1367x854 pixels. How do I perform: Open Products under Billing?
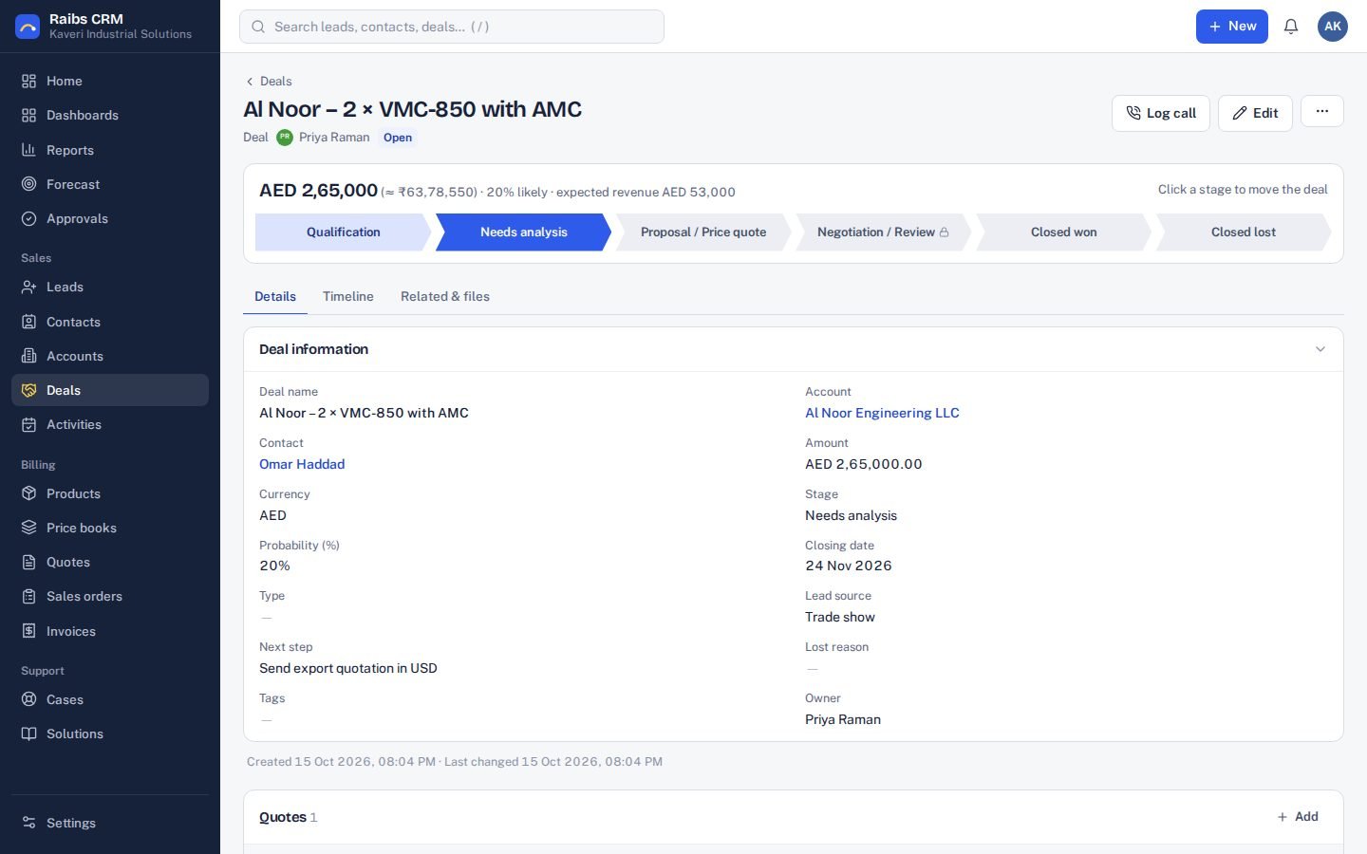(110, 493)
